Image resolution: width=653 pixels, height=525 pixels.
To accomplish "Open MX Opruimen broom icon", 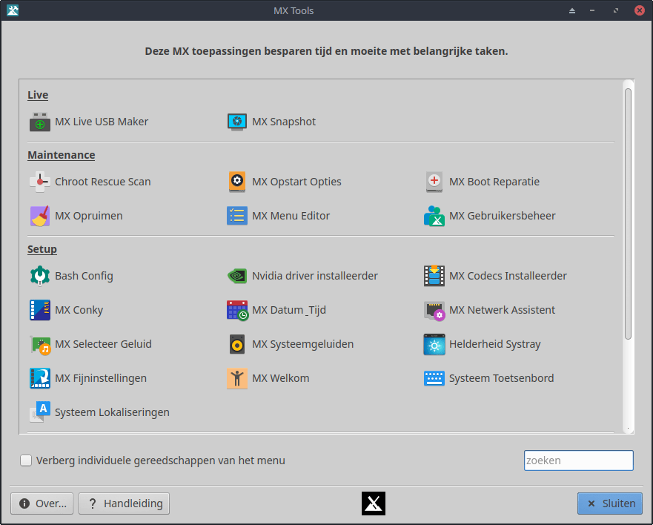I will (40, 216).
